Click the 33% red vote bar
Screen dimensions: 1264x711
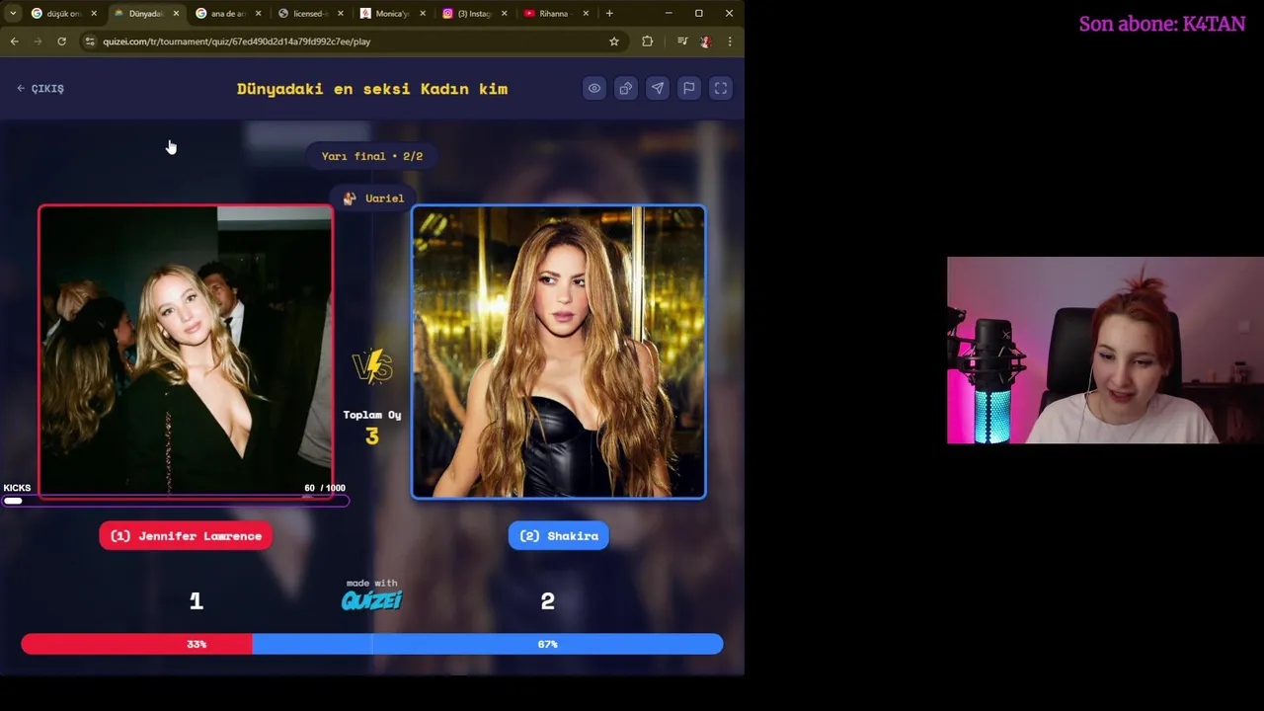136,644
